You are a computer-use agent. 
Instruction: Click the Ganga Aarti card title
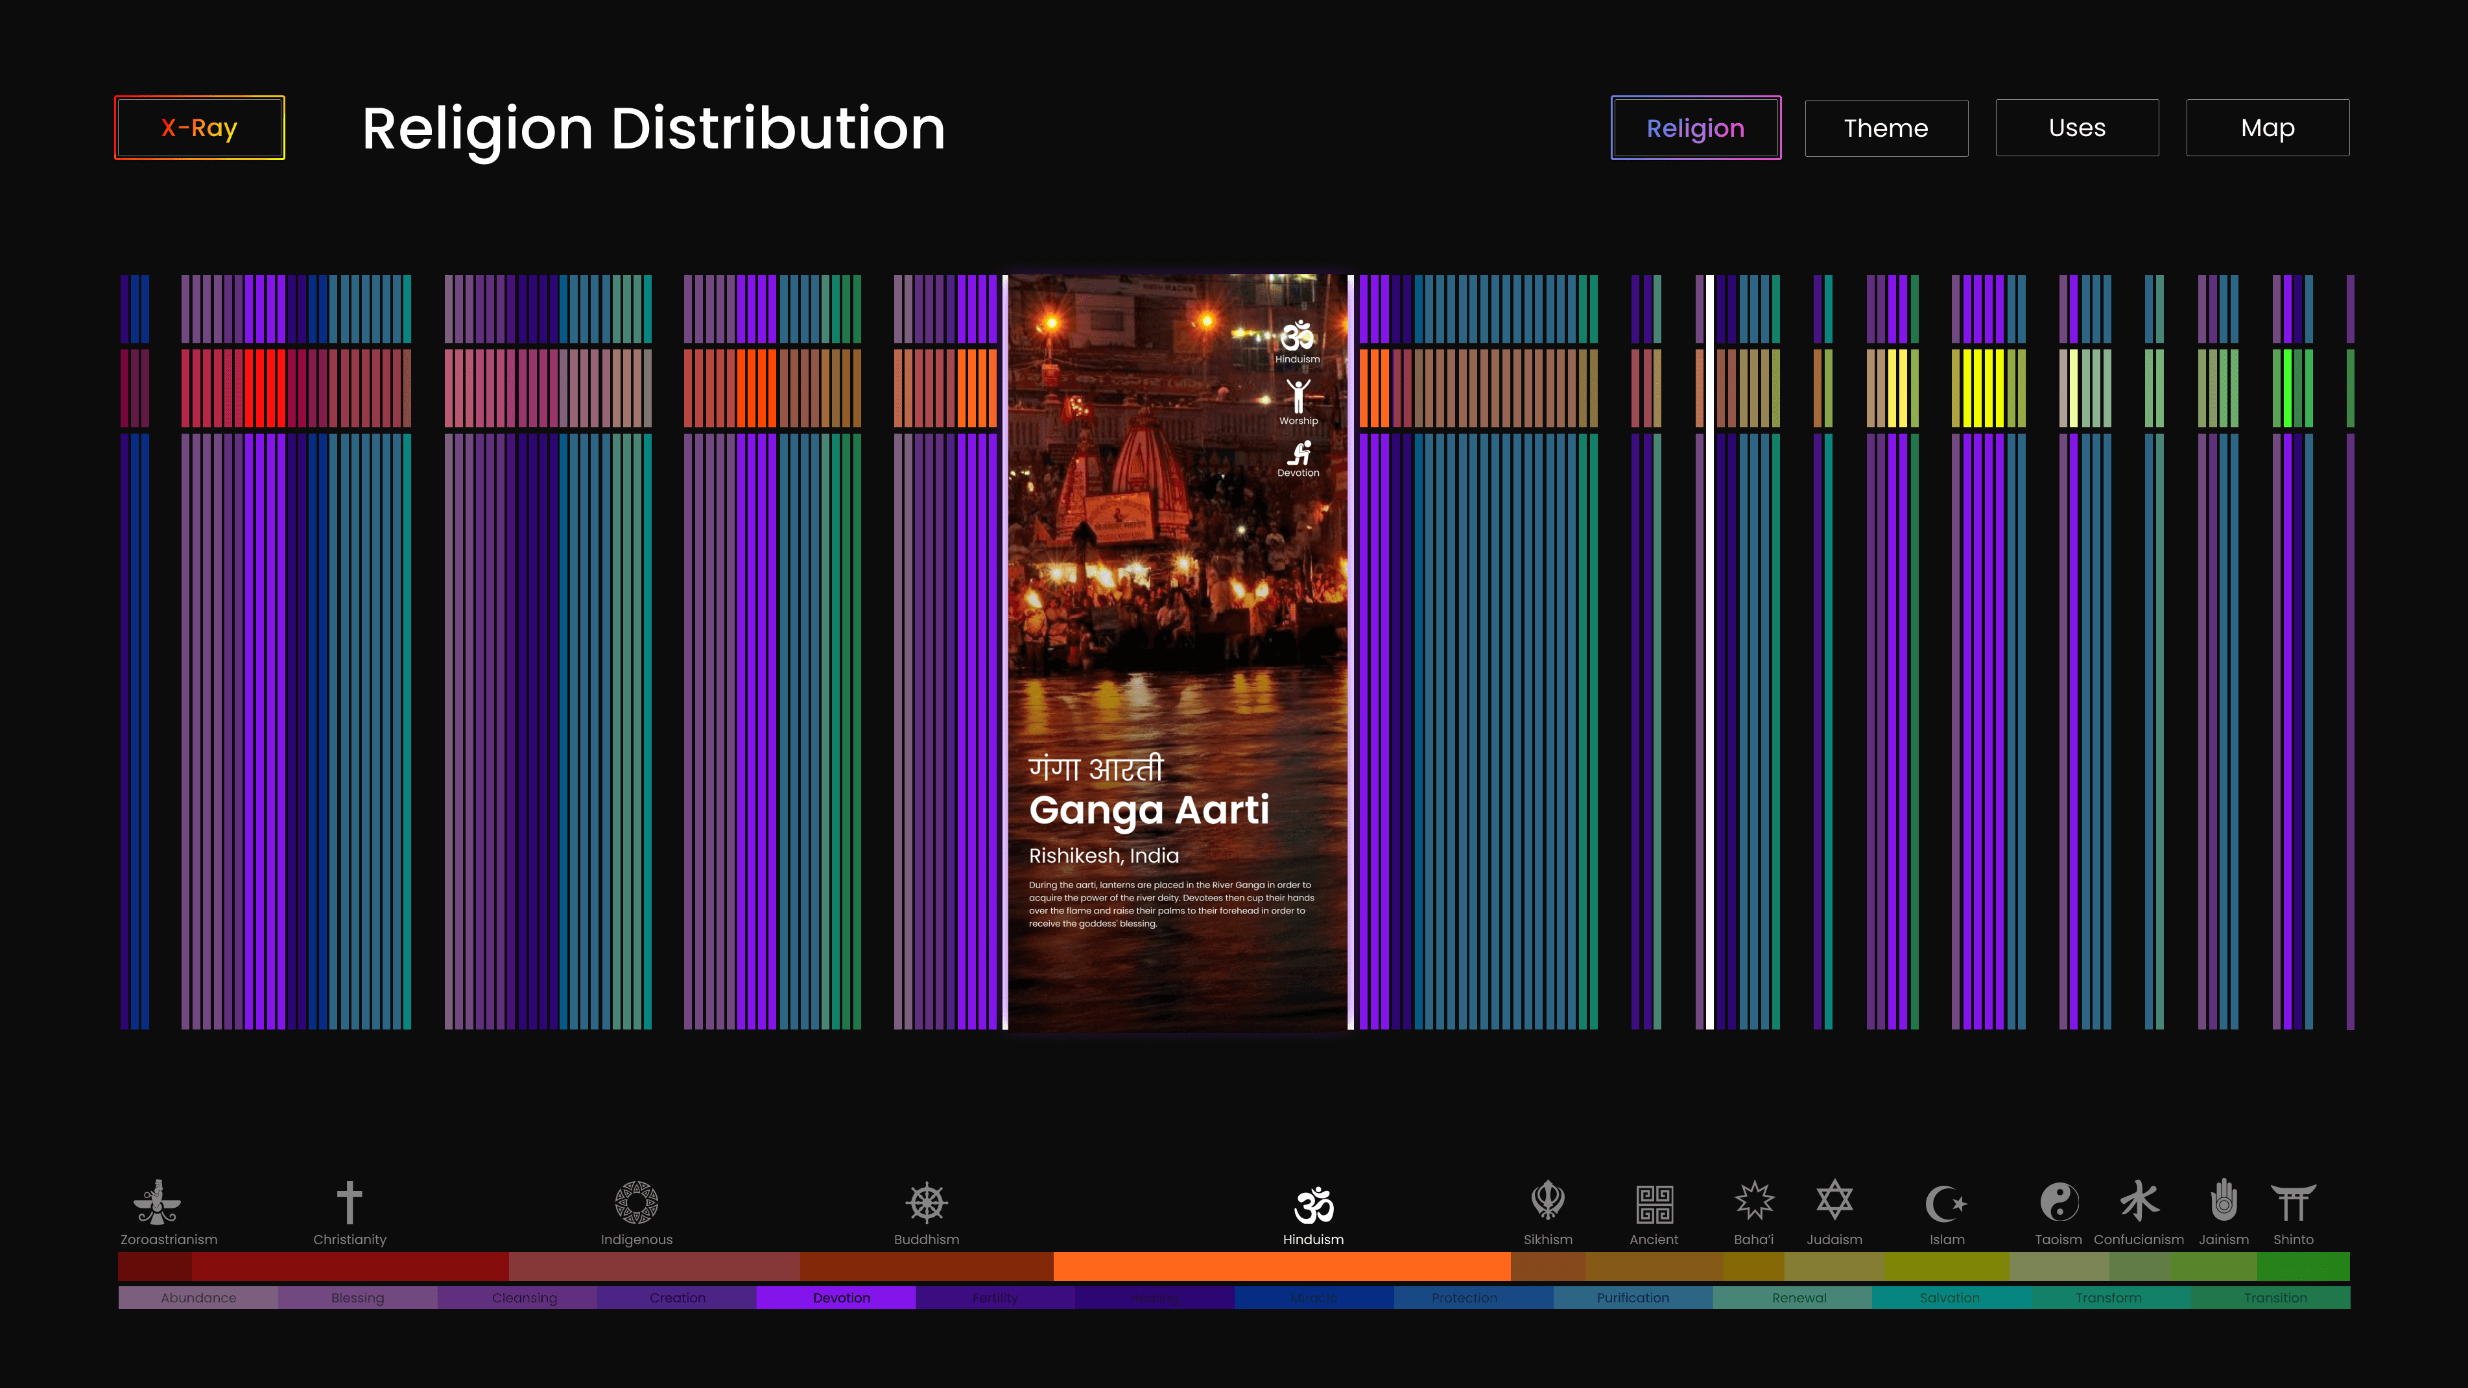[1149, 810]
